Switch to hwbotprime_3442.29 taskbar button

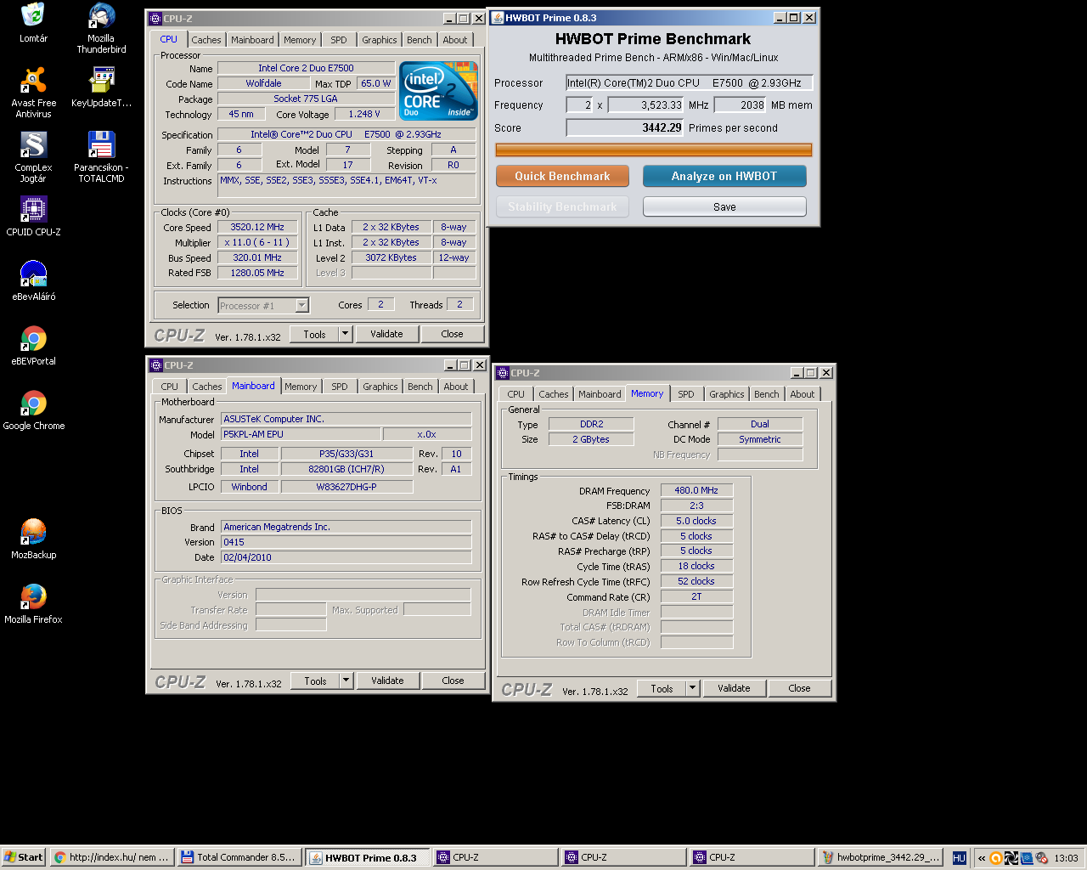pos(881,857)
